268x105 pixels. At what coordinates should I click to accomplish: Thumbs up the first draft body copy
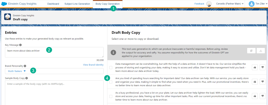click(x=254, y=67)
